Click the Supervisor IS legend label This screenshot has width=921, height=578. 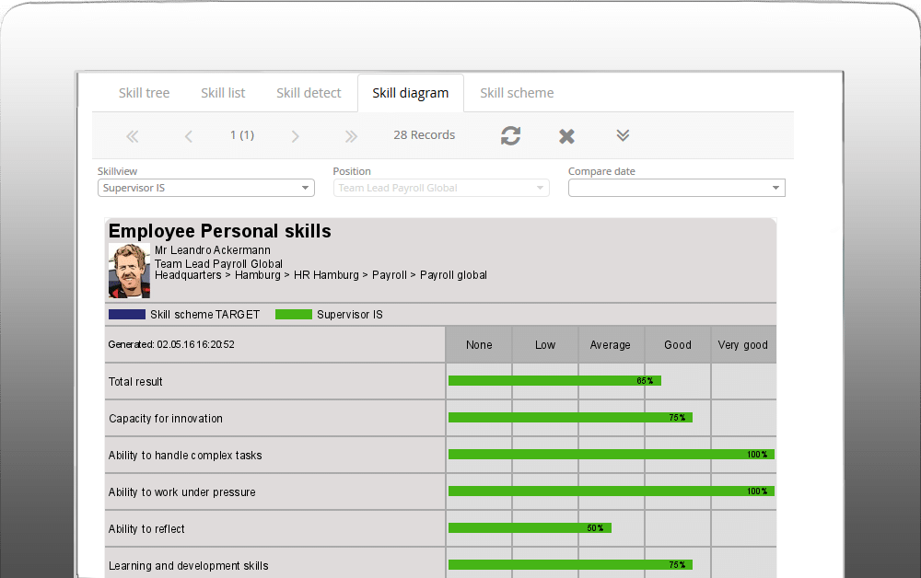[350, 315]
